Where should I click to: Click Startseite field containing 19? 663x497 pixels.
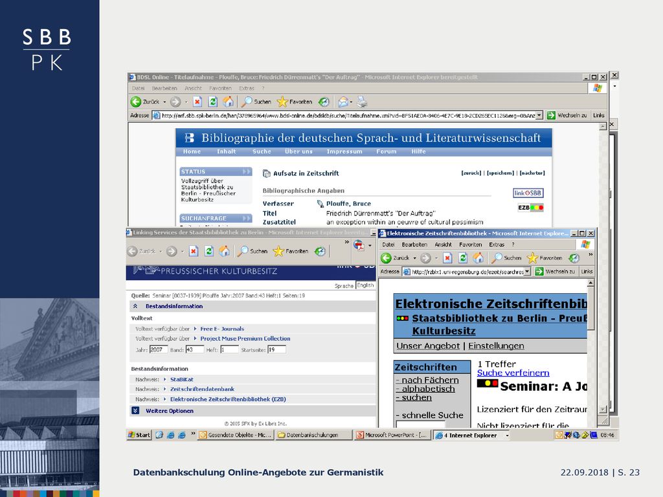tap(276, 349)
